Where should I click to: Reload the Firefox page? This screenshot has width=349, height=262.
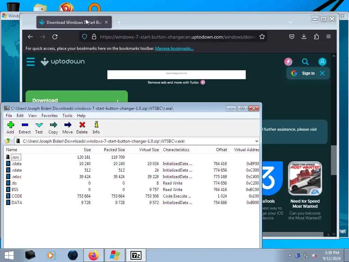click(x=55, y=37)
